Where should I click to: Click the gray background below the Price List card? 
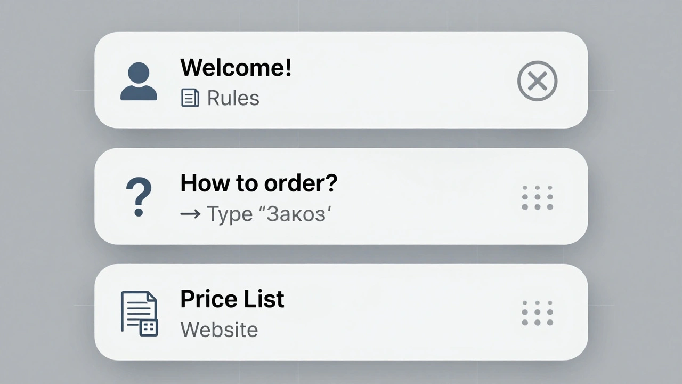(341, 373)
